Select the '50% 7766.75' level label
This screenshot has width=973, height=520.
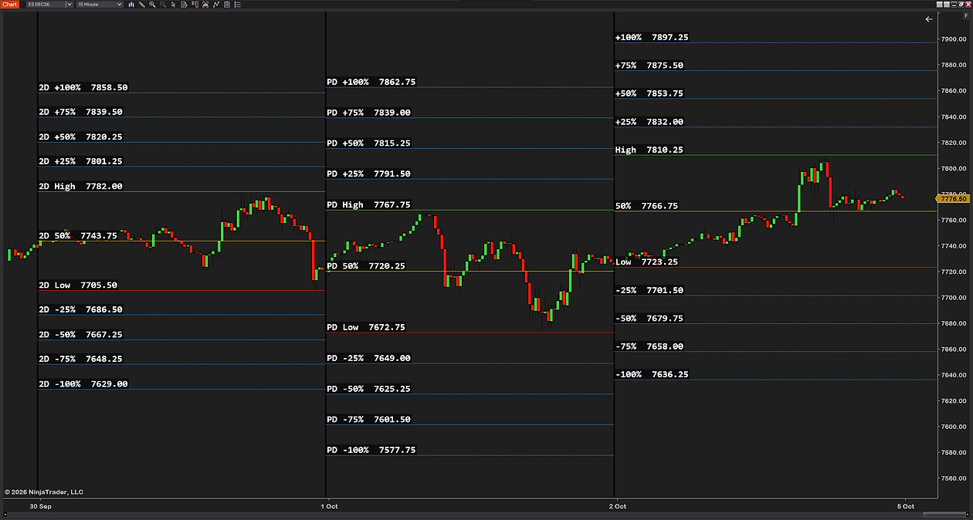tap(646, 207)
